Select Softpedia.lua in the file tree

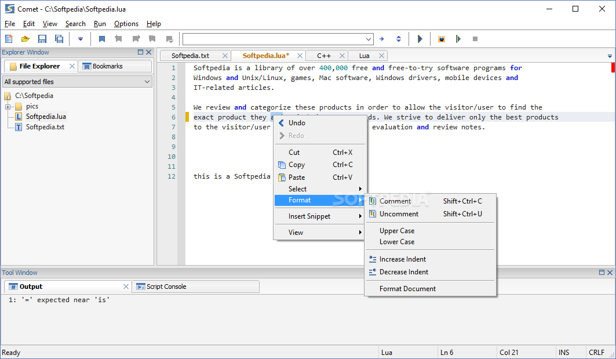click(x=46, y=117)
